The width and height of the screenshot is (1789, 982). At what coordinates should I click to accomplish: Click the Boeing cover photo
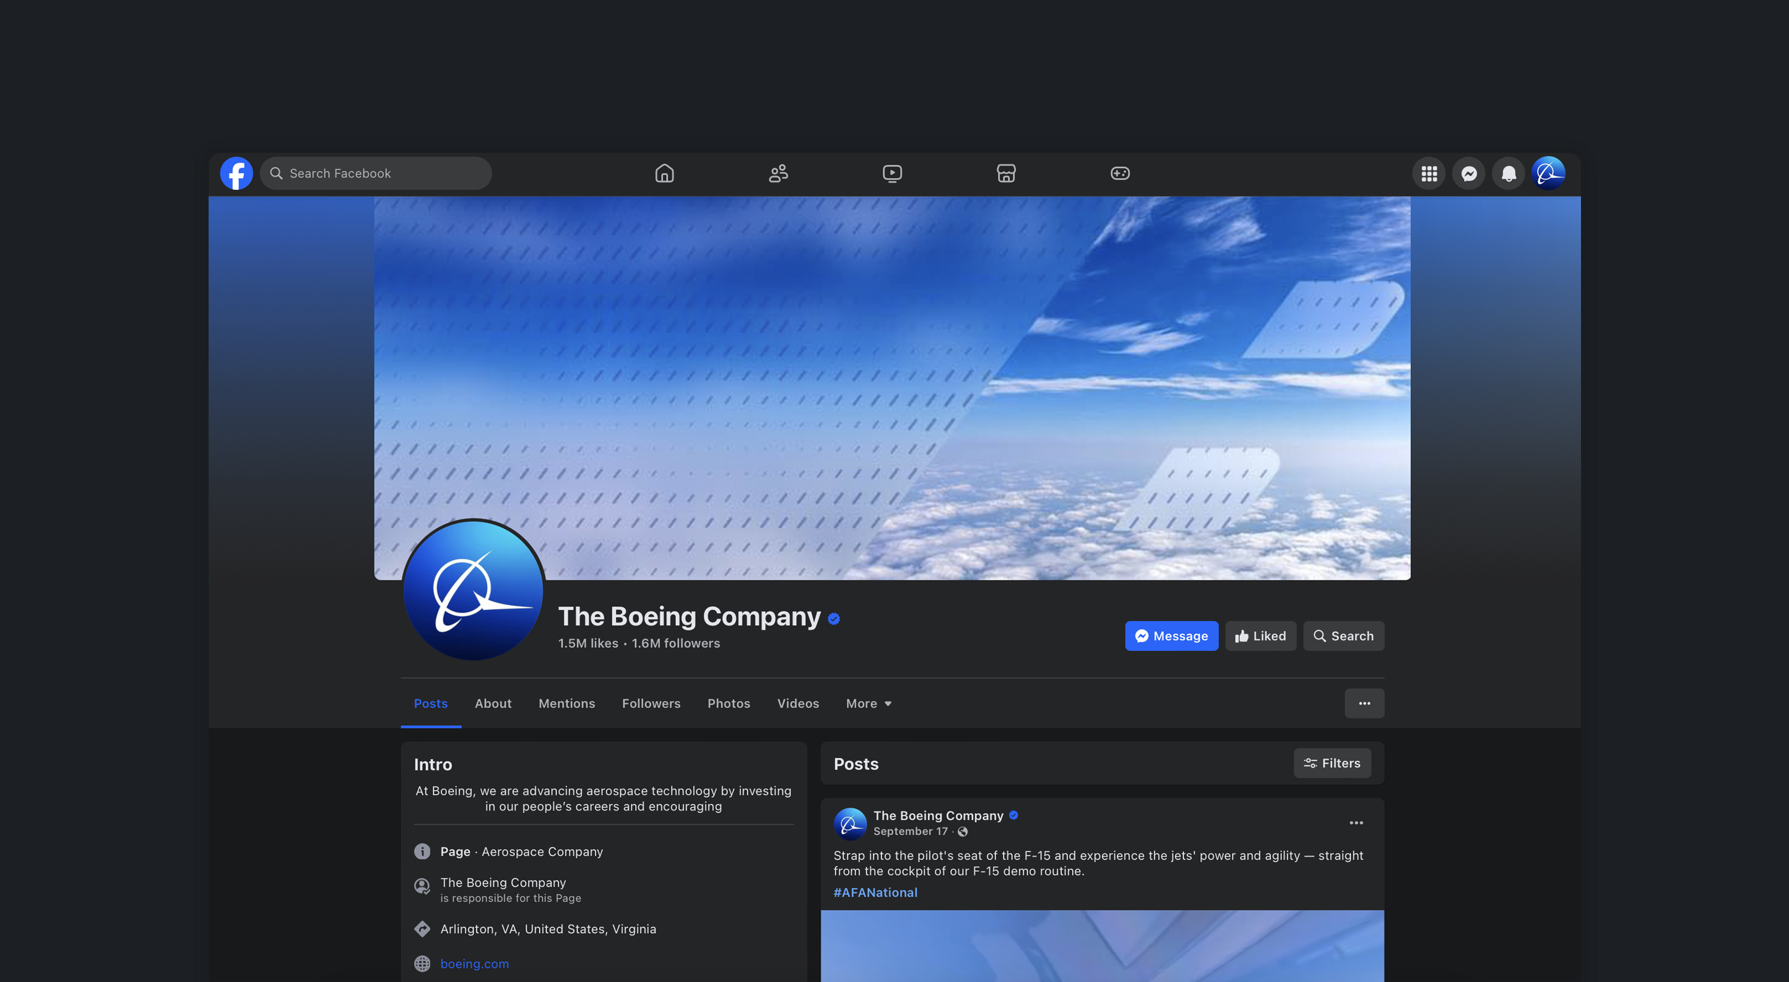892,387
